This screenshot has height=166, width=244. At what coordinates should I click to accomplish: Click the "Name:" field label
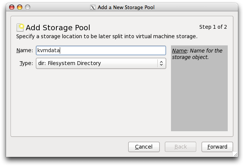25,51
